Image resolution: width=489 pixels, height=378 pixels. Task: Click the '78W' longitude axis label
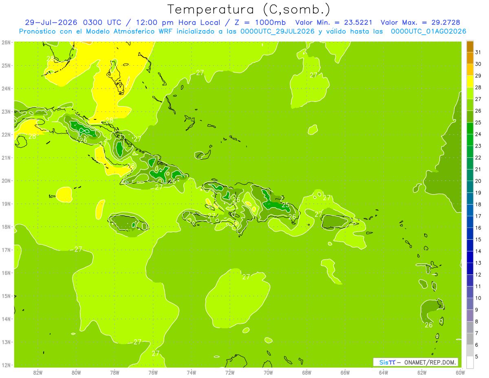[115, 372]
